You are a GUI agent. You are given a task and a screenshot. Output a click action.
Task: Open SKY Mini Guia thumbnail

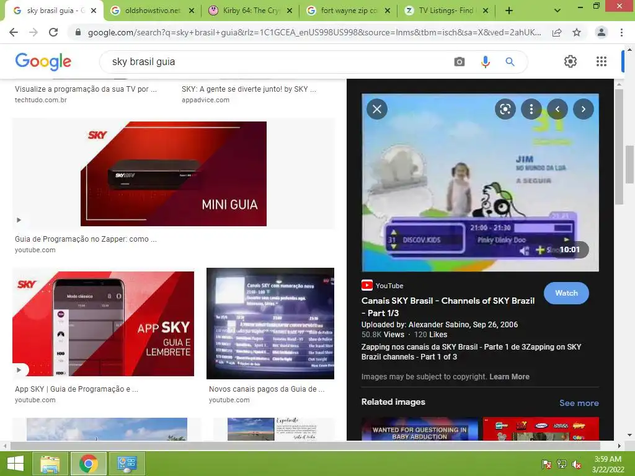[174, 174]
